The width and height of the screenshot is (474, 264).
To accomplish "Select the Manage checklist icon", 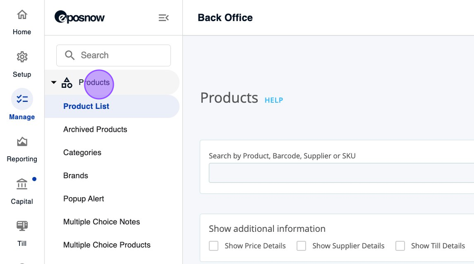I will click(x=22, y=99).
